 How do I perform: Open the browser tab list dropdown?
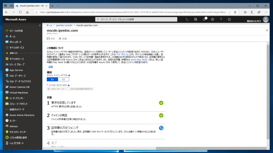[x=58, y=6]
